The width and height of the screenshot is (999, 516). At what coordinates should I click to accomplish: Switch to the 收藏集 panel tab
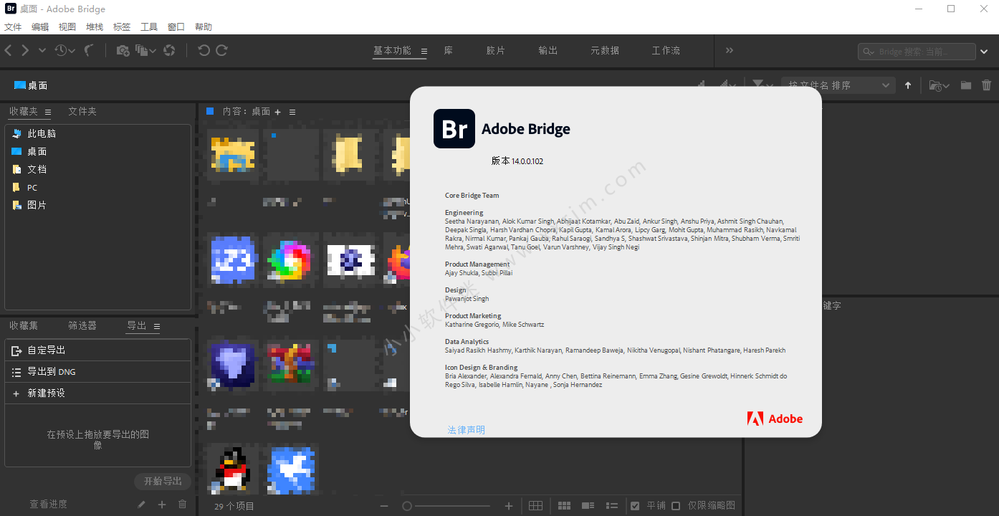24,325
